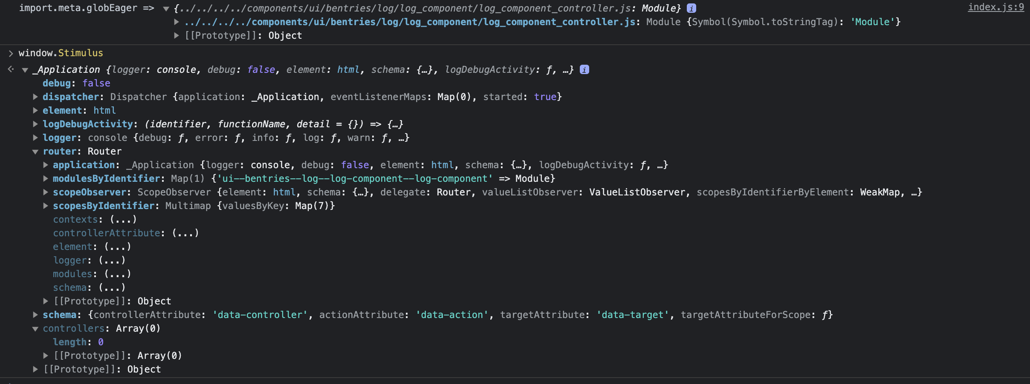Viewport: 1030px width, 384px height.
Task: Expand the [[Prototype]]: Array(0) row
Action: [x=46, y=355]
